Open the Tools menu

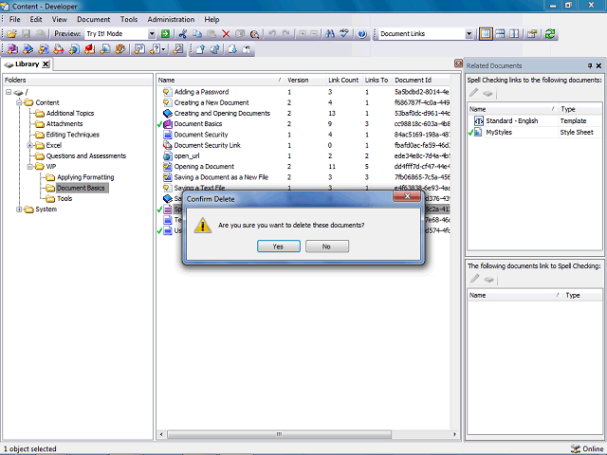tap(129, 19)
